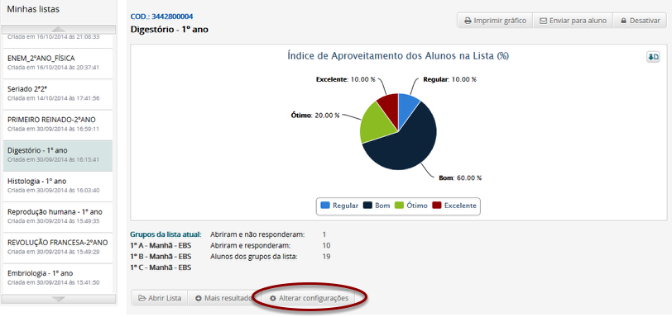
Task: Toggle the Bom series in chart legend
Action: pos(377,206)
